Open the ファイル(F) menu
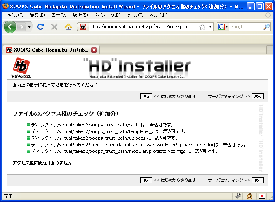The height and width of the screenshot is (202, 275). pos(14,15)
